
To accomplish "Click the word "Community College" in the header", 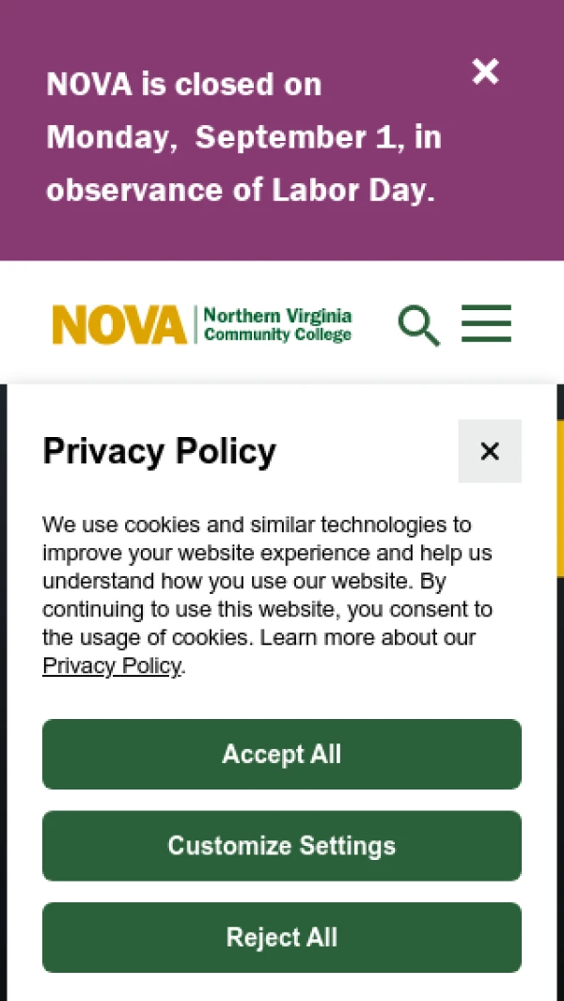I will tap(277, 336).
